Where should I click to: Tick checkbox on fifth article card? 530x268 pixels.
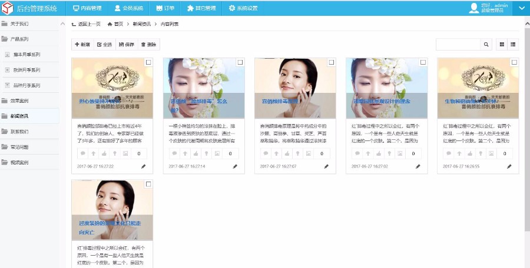514,62
